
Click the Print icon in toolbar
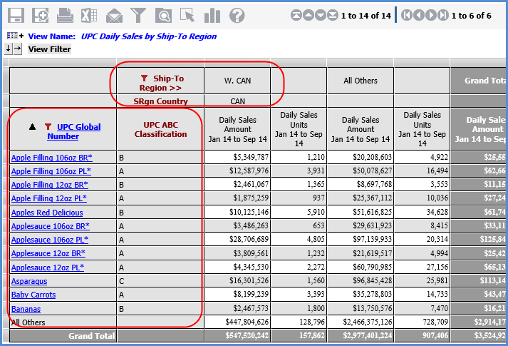pyautogui.click(x=65, y=15)
